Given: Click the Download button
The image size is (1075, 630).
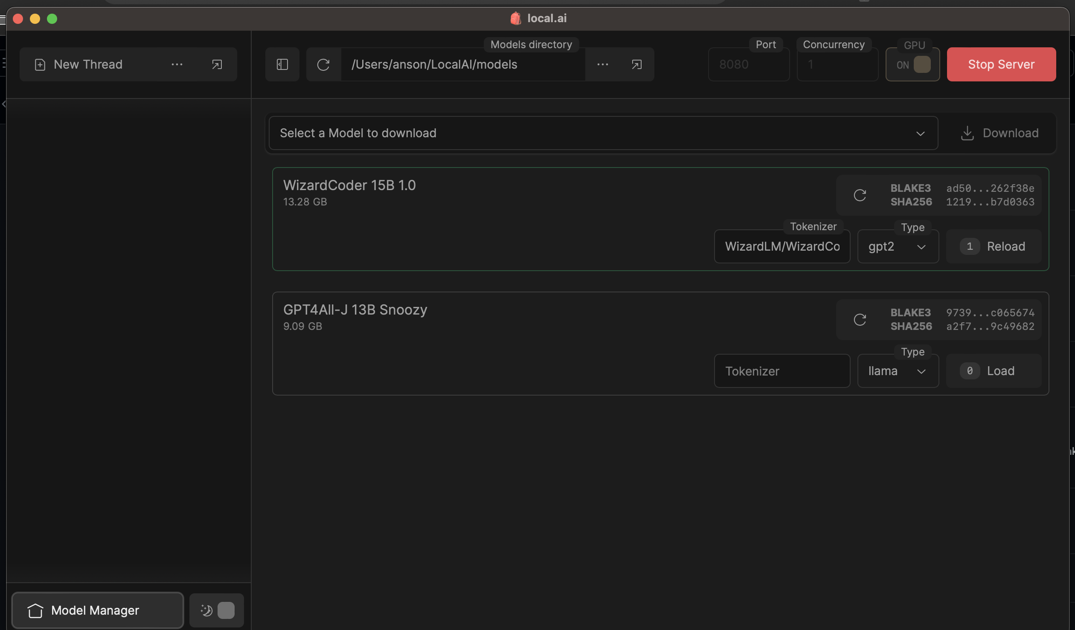Looking at the screenshot, I should point(999,133).
